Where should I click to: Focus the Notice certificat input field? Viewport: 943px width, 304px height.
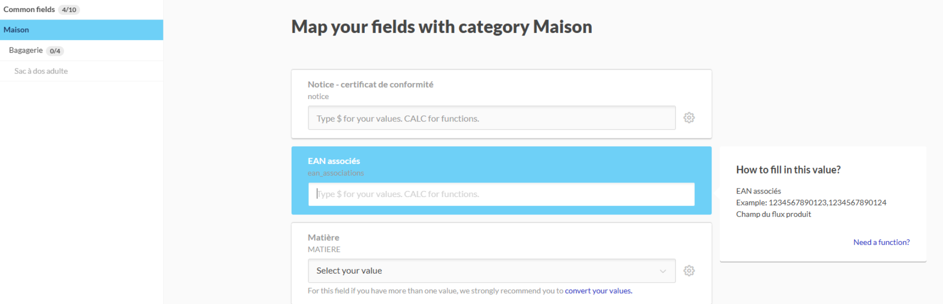(492, 118)
